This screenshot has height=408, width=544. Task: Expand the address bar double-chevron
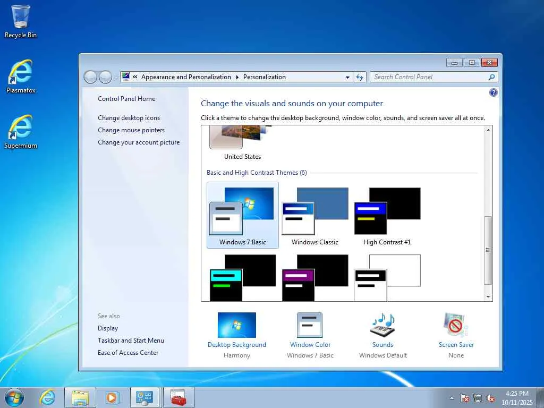[135, 77]
